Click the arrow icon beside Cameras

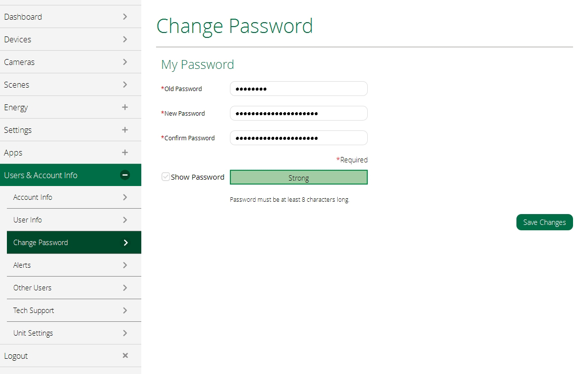coord(125,62)
